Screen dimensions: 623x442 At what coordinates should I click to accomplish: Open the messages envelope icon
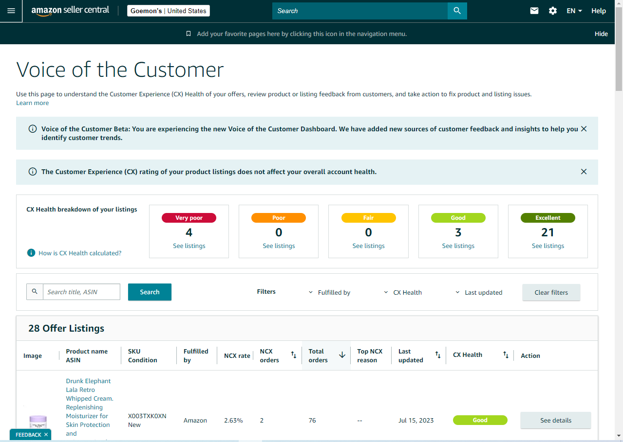click(x=534, y=11)
